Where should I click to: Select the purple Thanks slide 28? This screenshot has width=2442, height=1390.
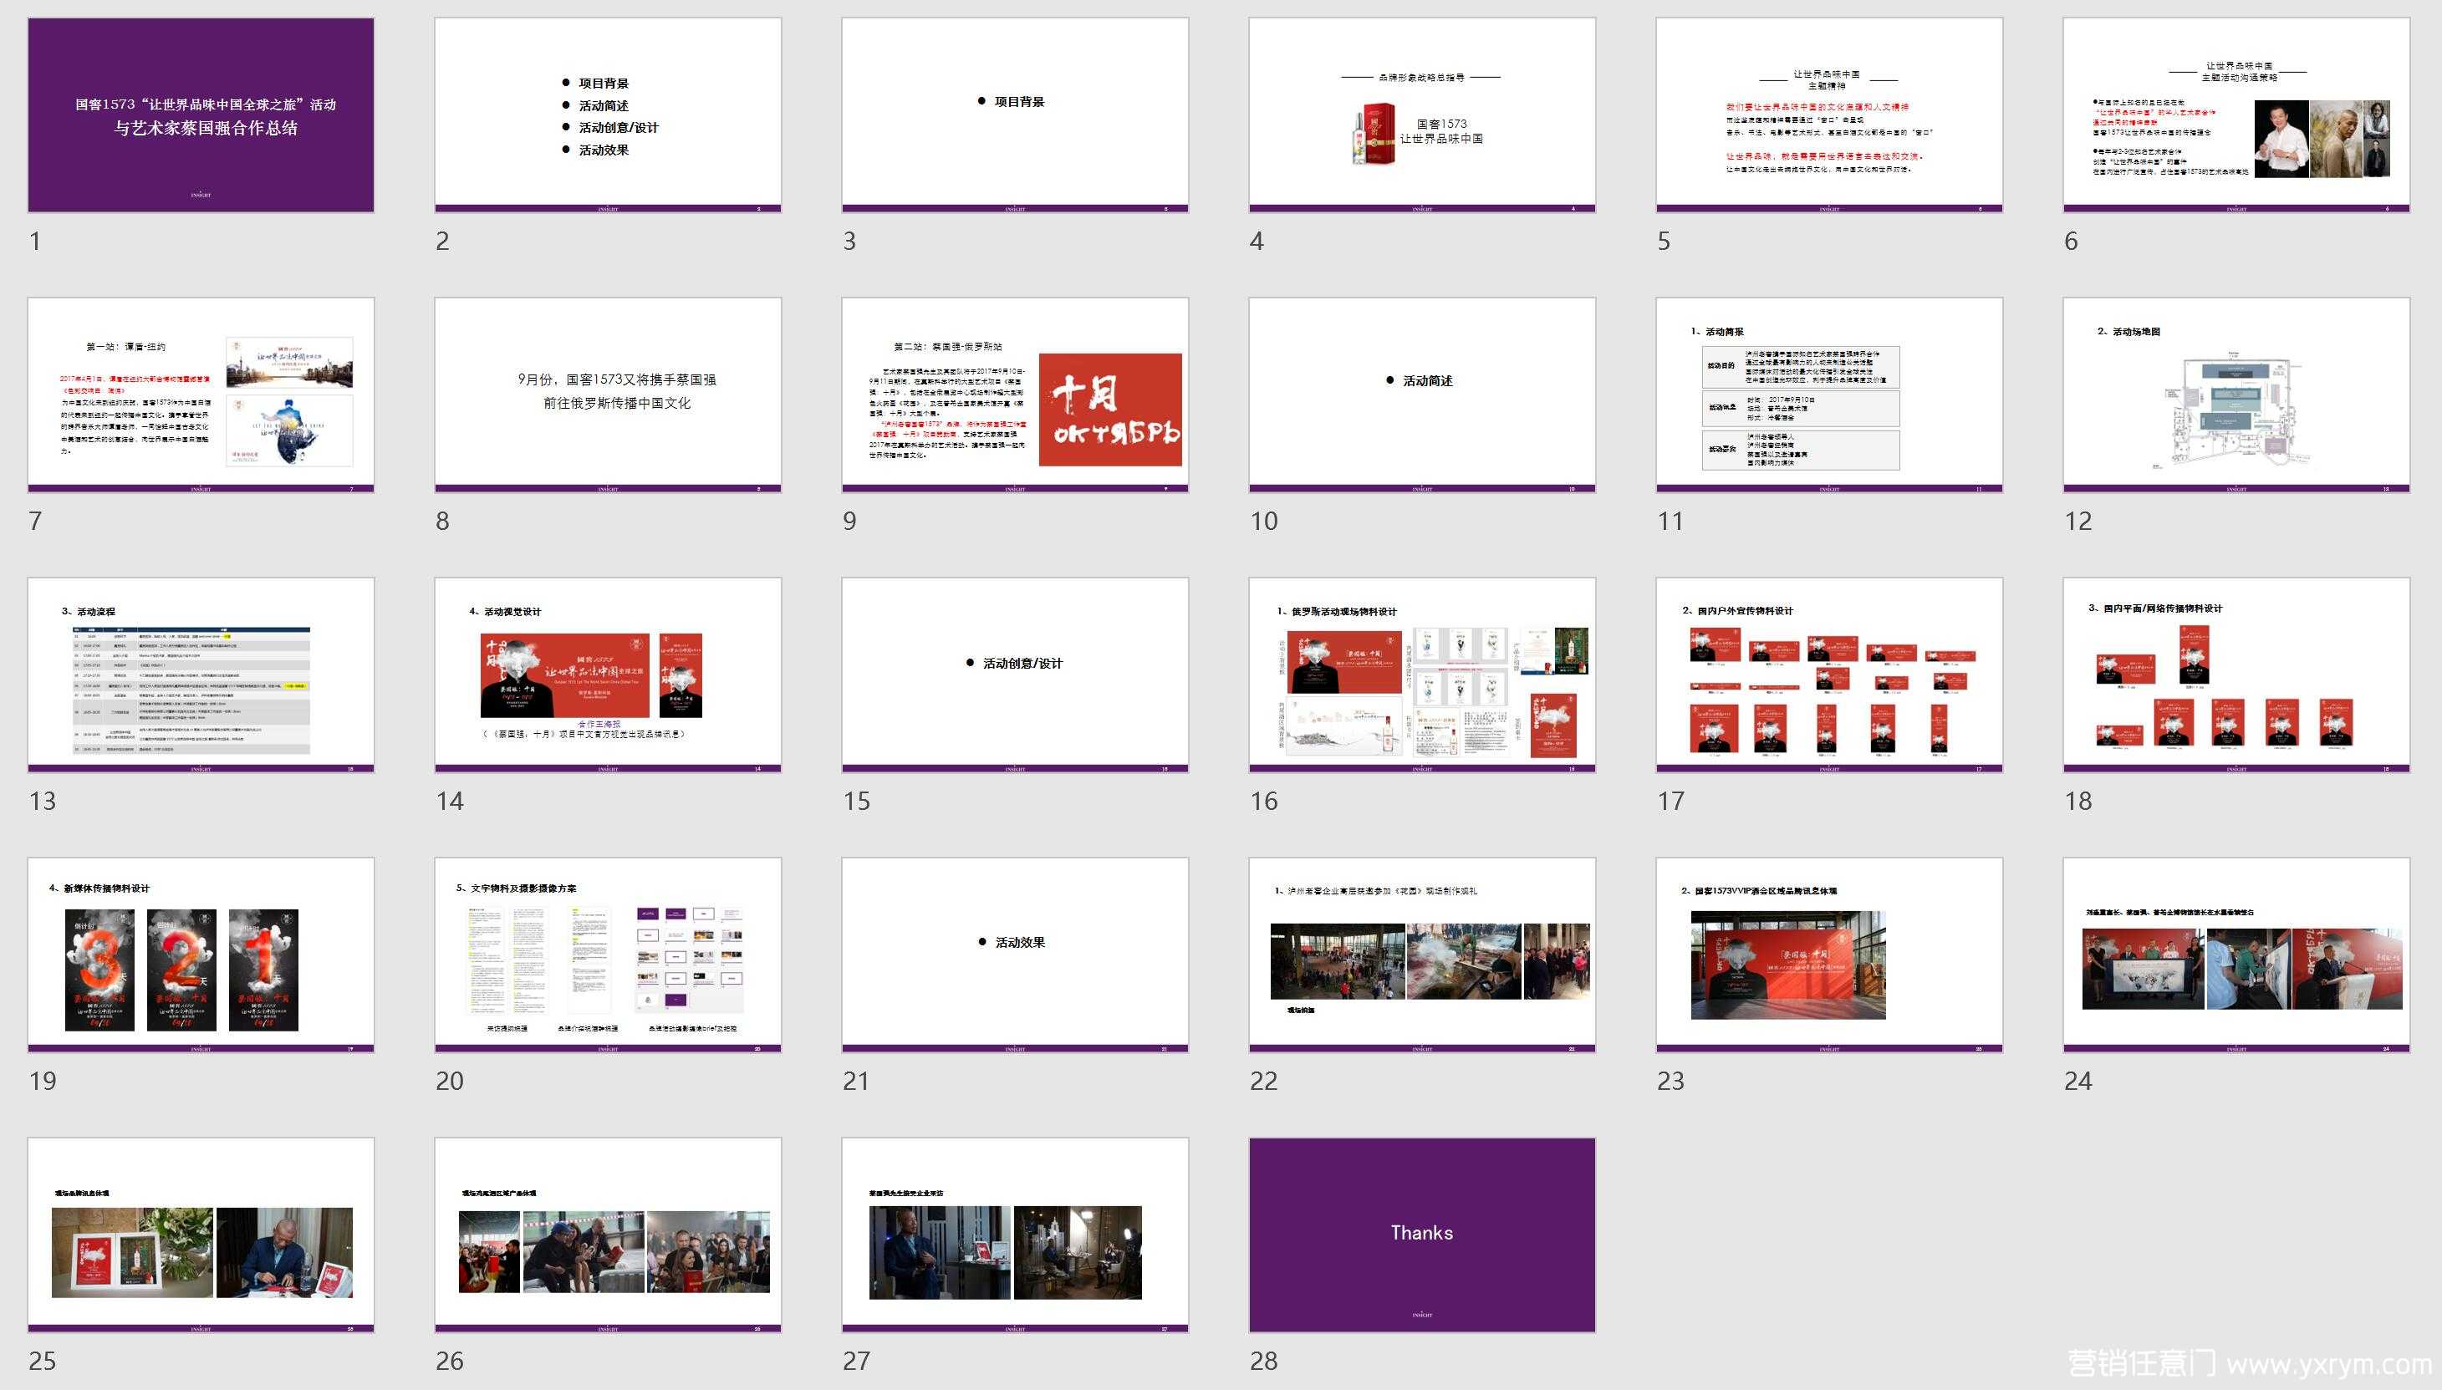click(x=1421, y=1235)
